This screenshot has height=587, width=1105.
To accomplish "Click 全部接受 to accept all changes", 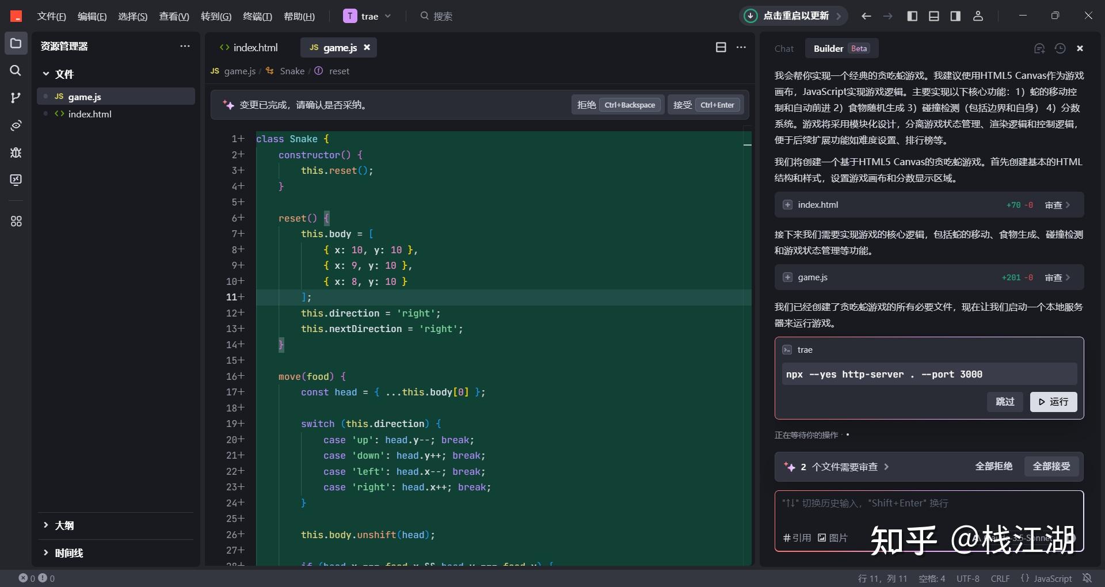I will point(1051,466).
